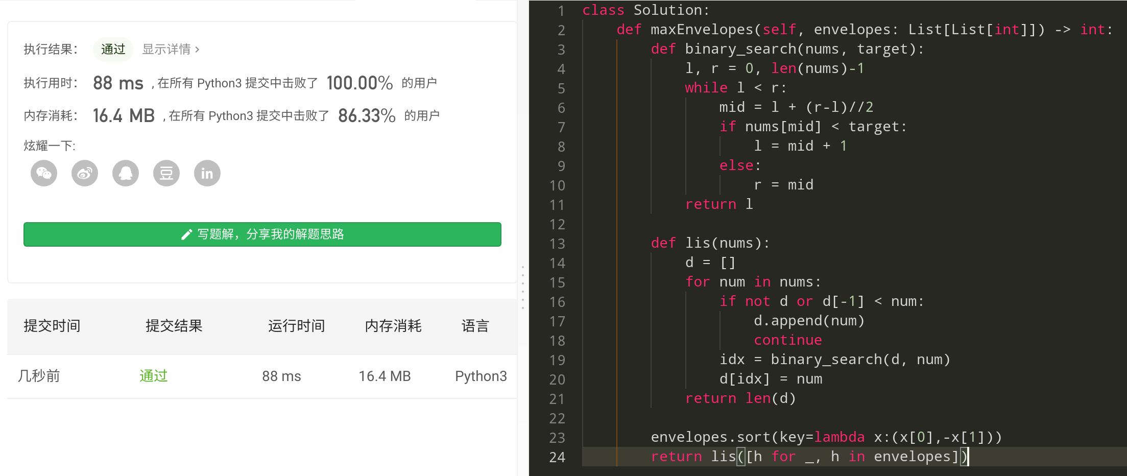1127x476 pixels.
Task: Click the Python3 language cell
Action: (481, 376)
